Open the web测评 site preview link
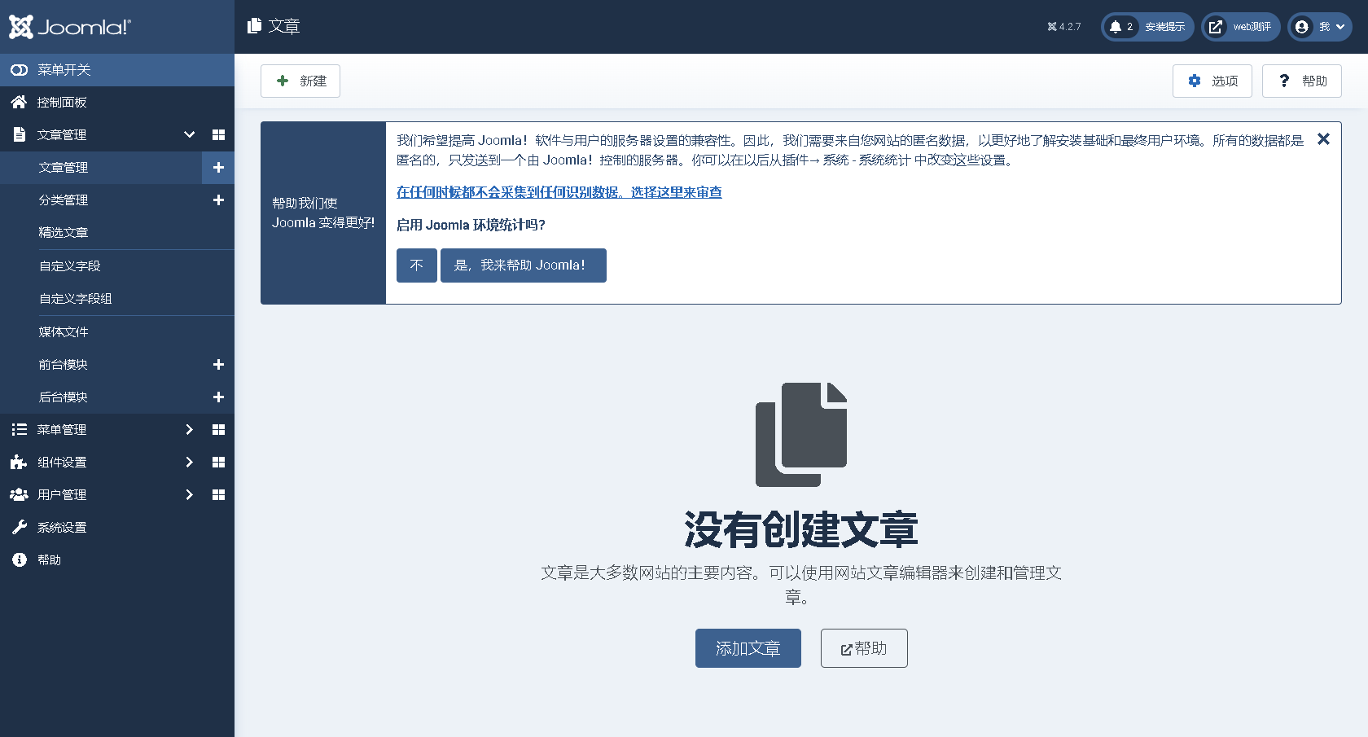Image resolution: width=1368 pixels, height=737 pixels. tap(1241, 27)
